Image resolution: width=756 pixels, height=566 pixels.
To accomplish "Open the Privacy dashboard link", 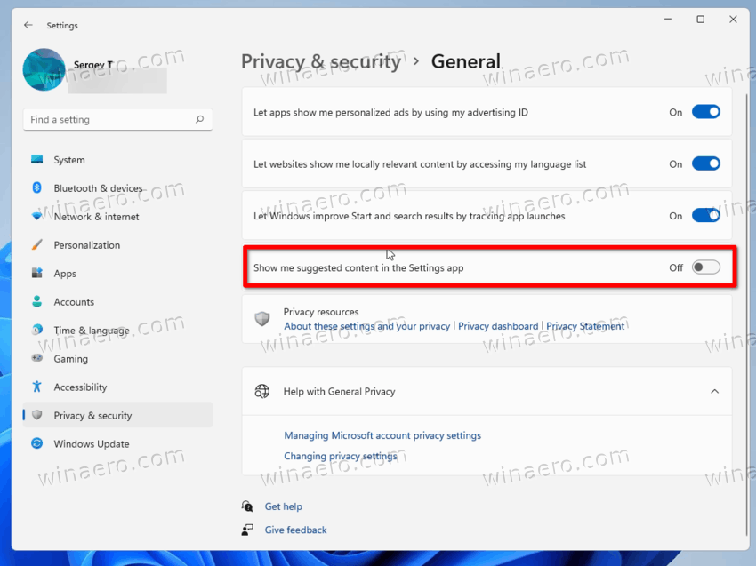I will 498,326.
